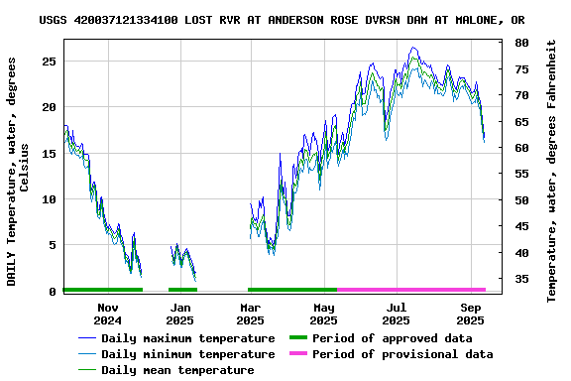Click the '60' Fahrenheit axis tick label
This screenshot has width=571, height=381.
tap(521, 148)
